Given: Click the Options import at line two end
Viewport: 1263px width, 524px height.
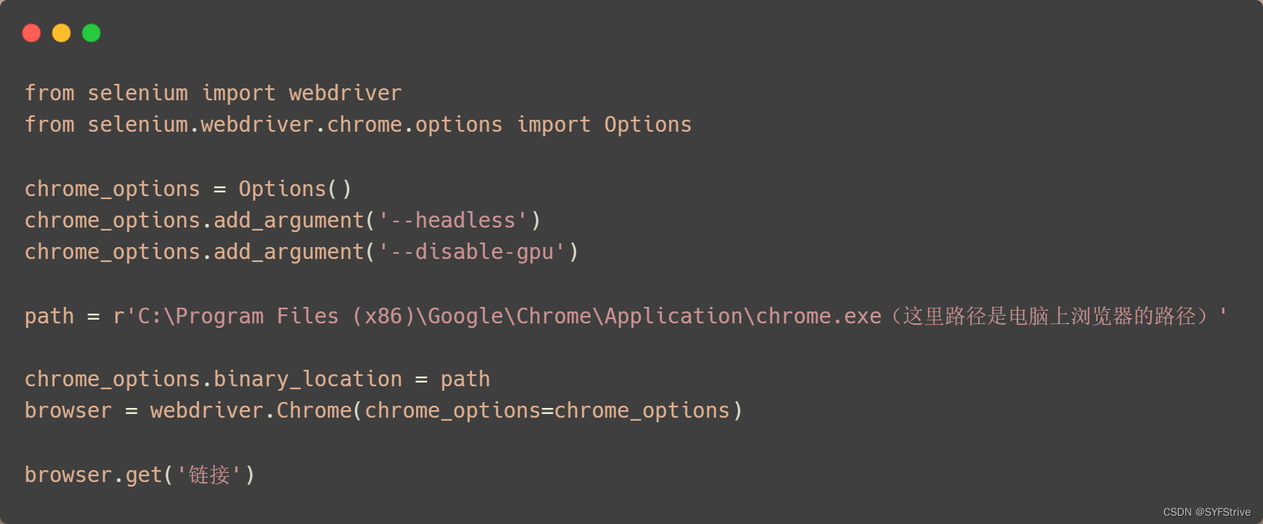Looking at the screenshot, I should click(648, 124).
